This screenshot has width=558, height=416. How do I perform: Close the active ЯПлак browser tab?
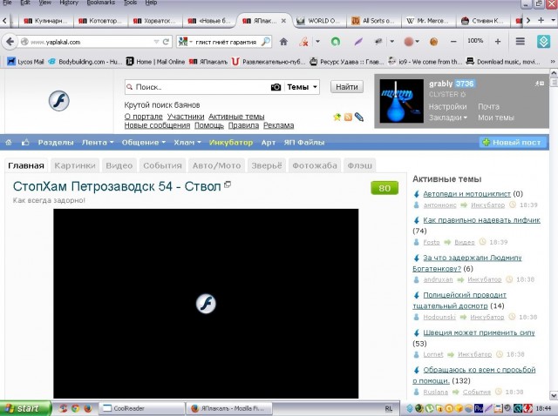(283, 21)
